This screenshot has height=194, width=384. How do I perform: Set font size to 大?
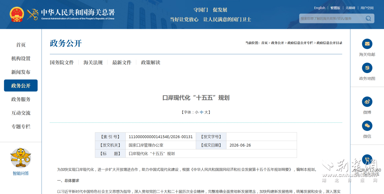tap(206, 112)
